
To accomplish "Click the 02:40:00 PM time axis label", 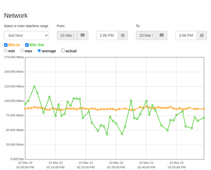I will click(x=146, y=167).
